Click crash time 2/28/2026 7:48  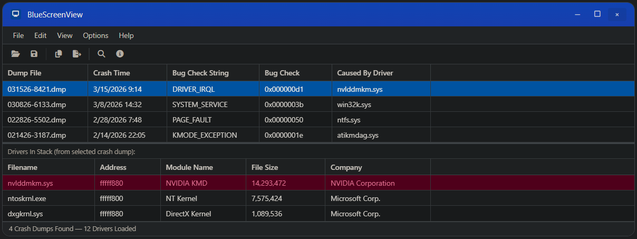[118, 120]
